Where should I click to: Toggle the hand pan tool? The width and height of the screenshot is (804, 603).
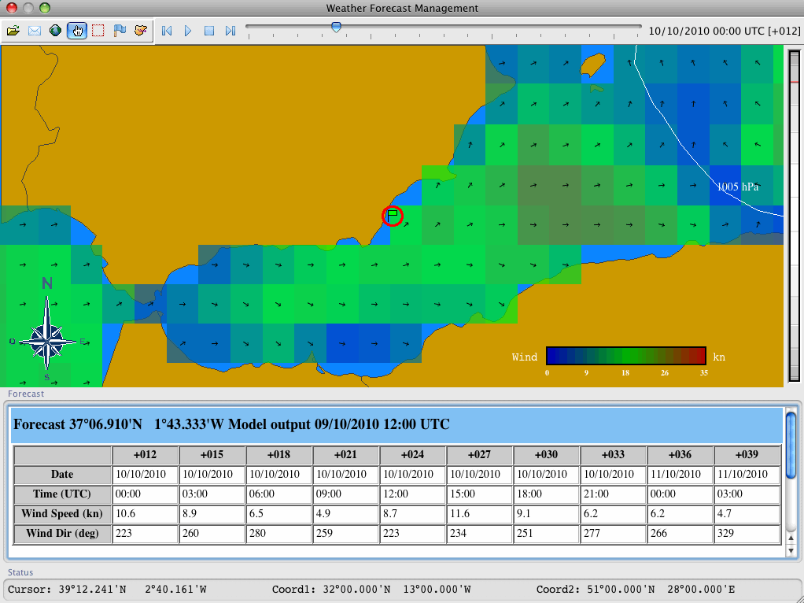click(x=77, y=31)
